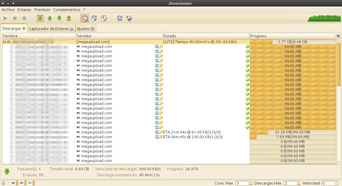Click the Progreso value 26.47%
342x186 pixels.
pyautogui.click(x=192, y=169)
